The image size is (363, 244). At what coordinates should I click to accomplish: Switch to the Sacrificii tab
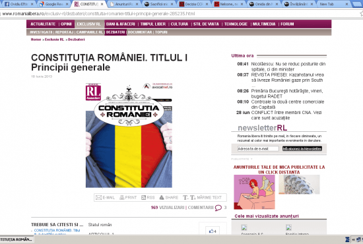click(159, 4)
